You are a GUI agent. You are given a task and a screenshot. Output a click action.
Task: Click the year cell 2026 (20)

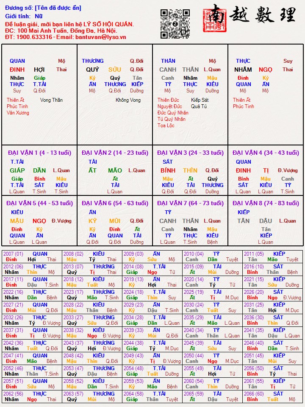pyautogui.click(x=272, y=295)
